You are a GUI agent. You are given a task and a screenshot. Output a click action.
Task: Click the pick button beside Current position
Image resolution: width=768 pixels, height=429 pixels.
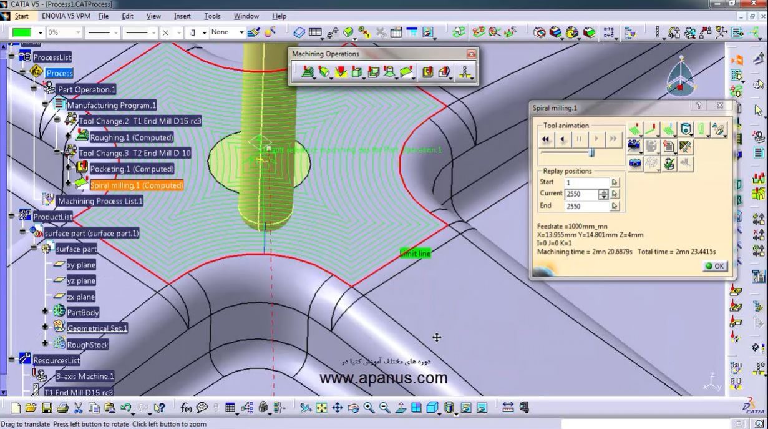click(615, 194)
